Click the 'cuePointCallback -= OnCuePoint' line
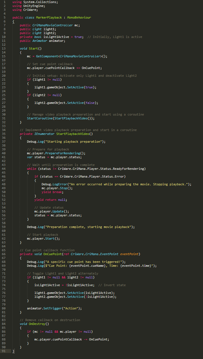 (72, 339)
